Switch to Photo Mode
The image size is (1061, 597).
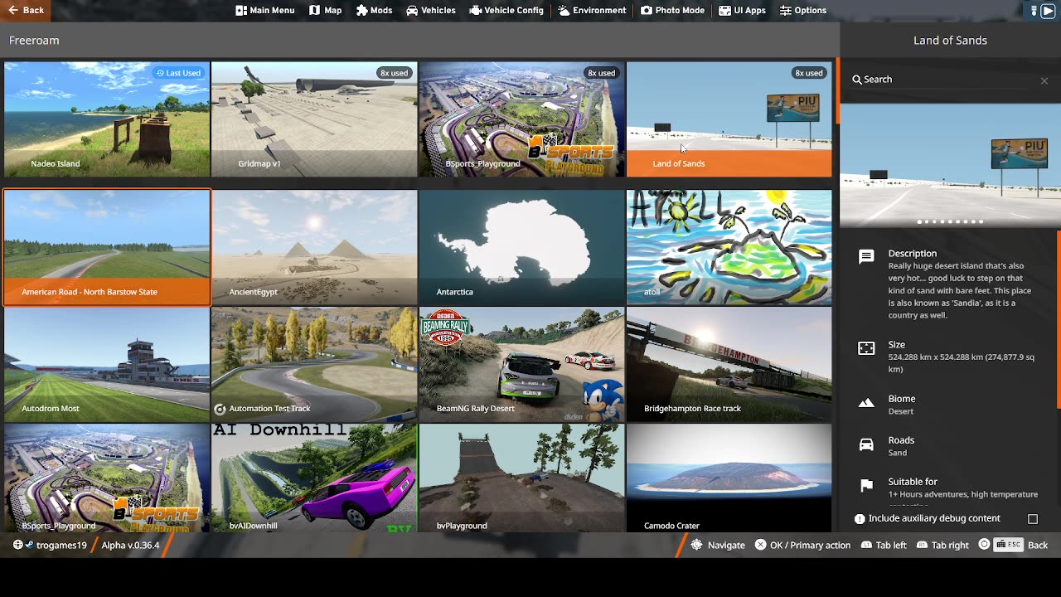[672, 10]
